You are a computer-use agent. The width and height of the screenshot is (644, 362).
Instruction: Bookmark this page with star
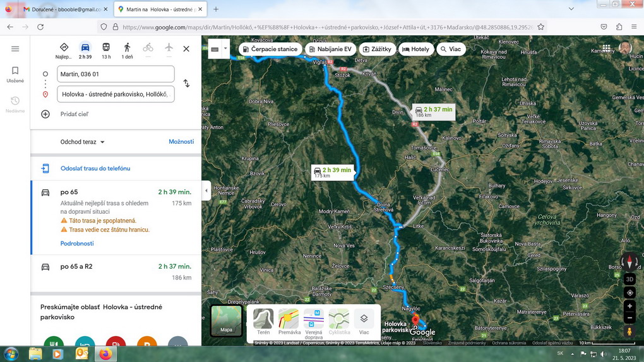pos(541,26)
